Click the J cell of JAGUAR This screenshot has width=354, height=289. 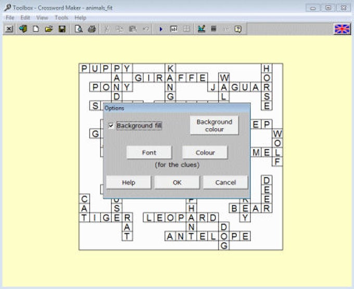(x=213, y=87)
